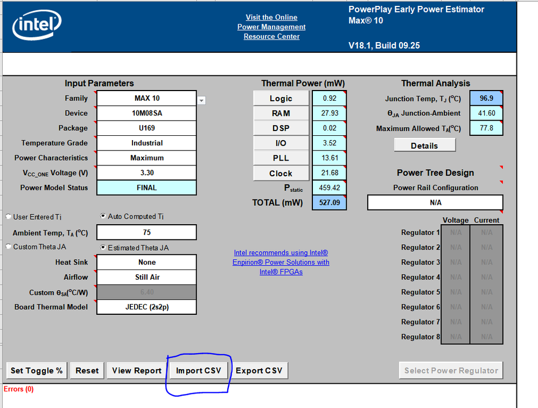Select the Power Characteristics field Maximum
The image size is (538, 408).
click(x=147, y=158)
